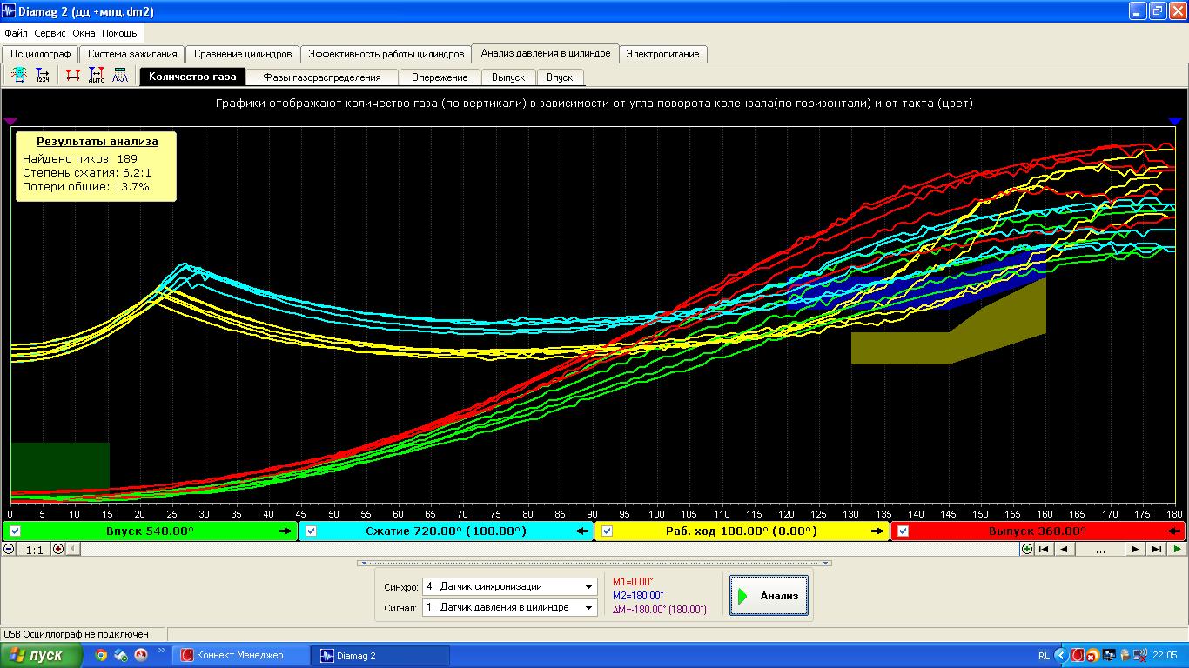Click the green plus icon near playback controls

(1027, 549)
